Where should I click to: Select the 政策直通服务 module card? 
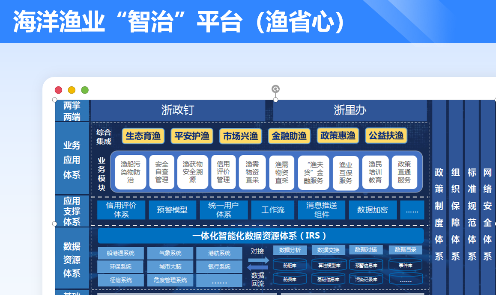[404, 172]
